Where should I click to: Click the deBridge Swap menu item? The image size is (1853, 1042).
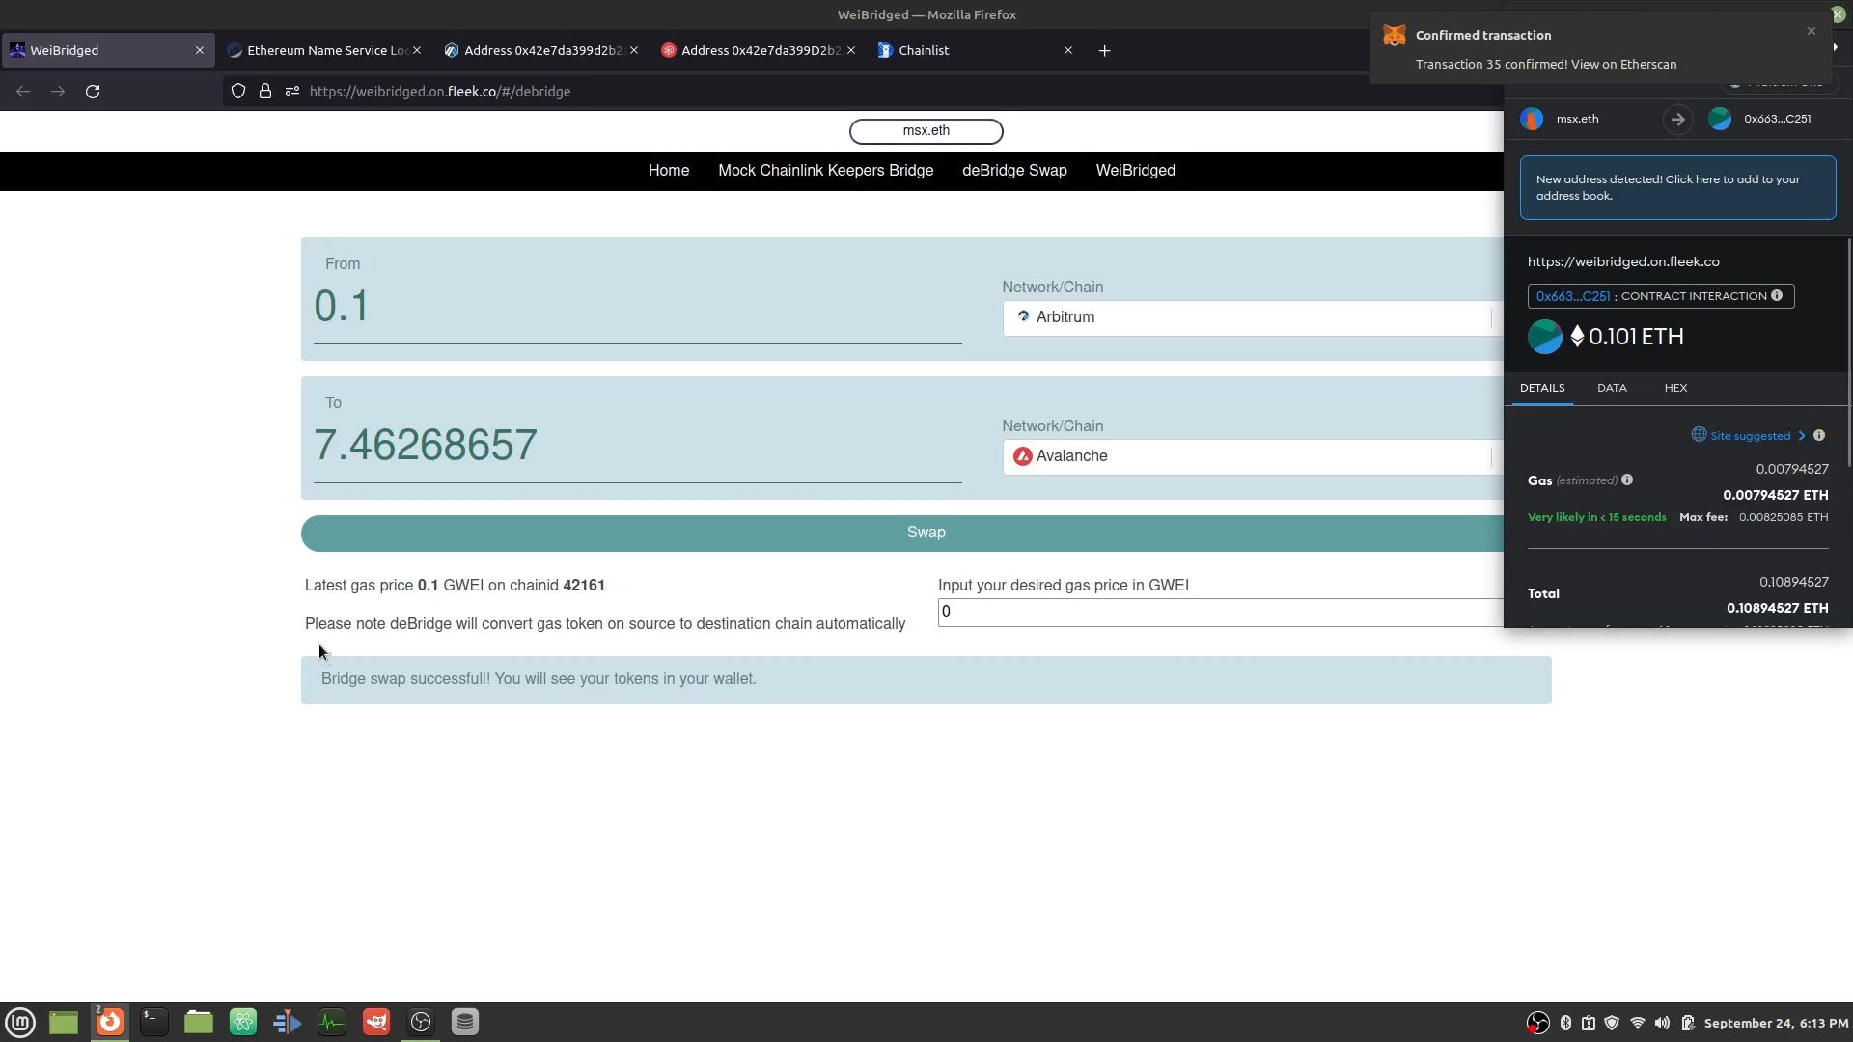point(1014,169)
